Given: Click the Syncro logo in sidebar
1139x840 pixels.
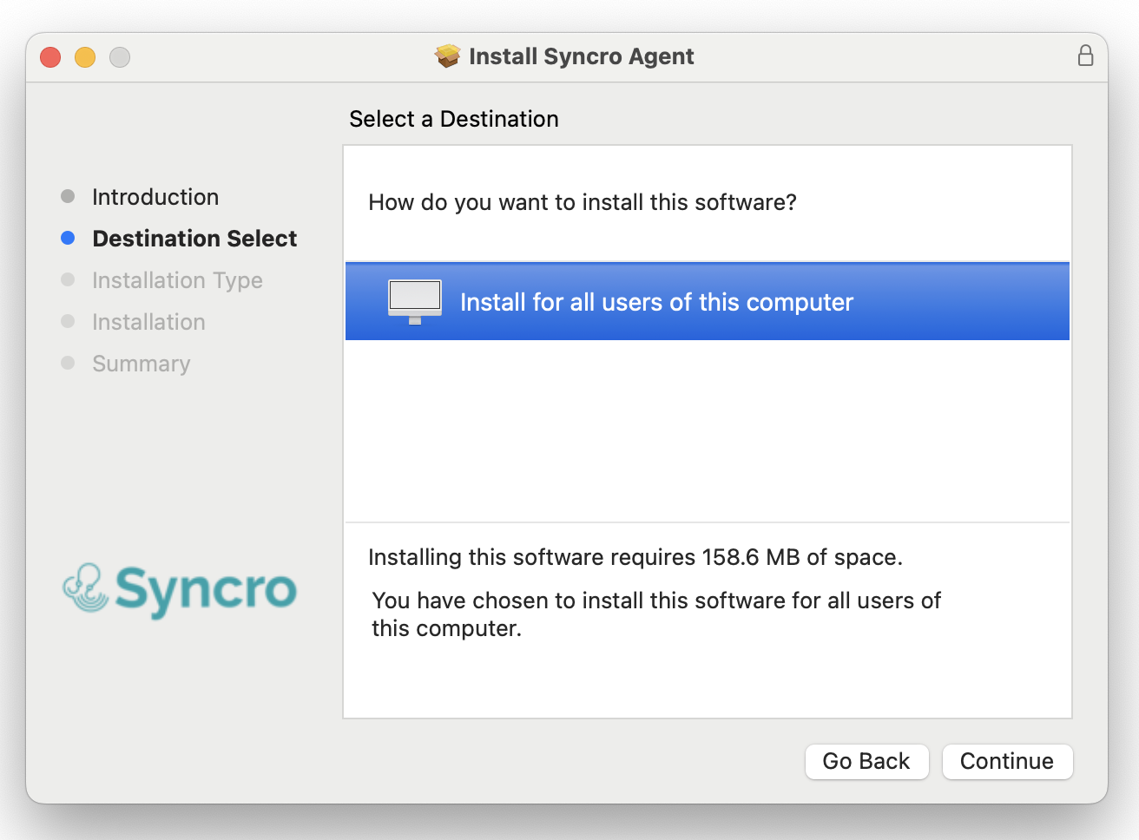Looking at the screenshot, I should (x=180, y=590).
